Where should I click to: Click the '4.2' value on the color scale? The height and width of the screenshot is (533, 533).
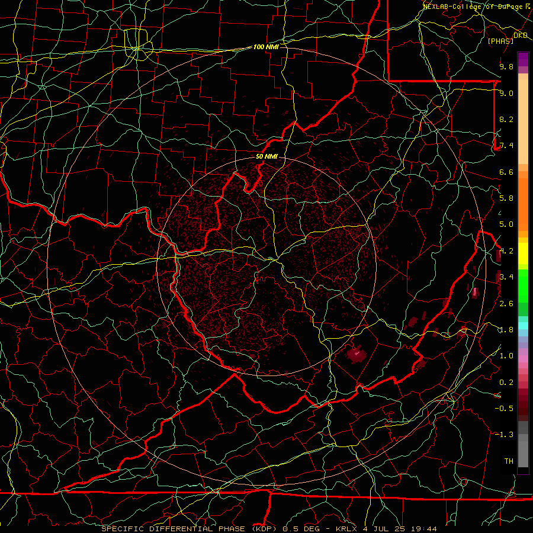pyautogui.click(x=506, y=251)
